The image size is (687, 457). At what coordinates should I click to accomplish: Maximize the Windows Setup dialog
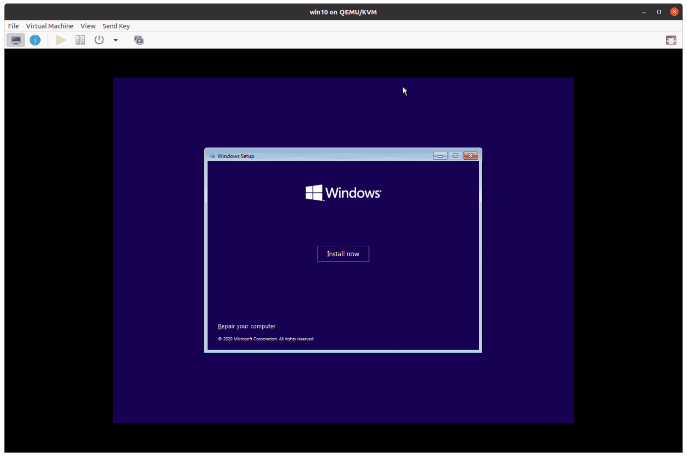[456, 156]
